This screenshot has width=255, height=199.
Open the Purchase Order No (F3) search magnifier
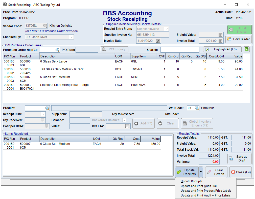pos(57,49)
